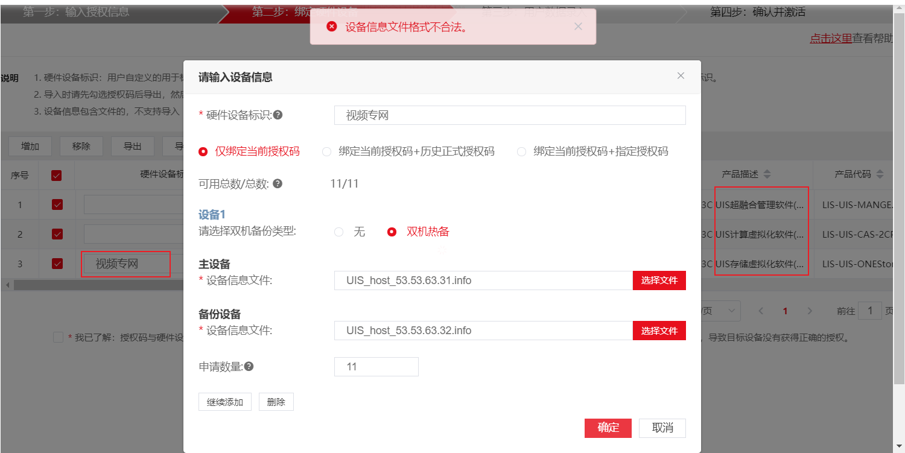Click the 设备1 section heading
905x453 pixels.
(212, 215)
